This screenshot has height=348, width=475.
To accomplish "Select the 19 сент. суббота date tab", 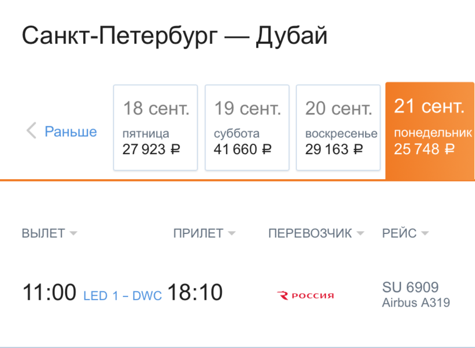I will 247,127.
